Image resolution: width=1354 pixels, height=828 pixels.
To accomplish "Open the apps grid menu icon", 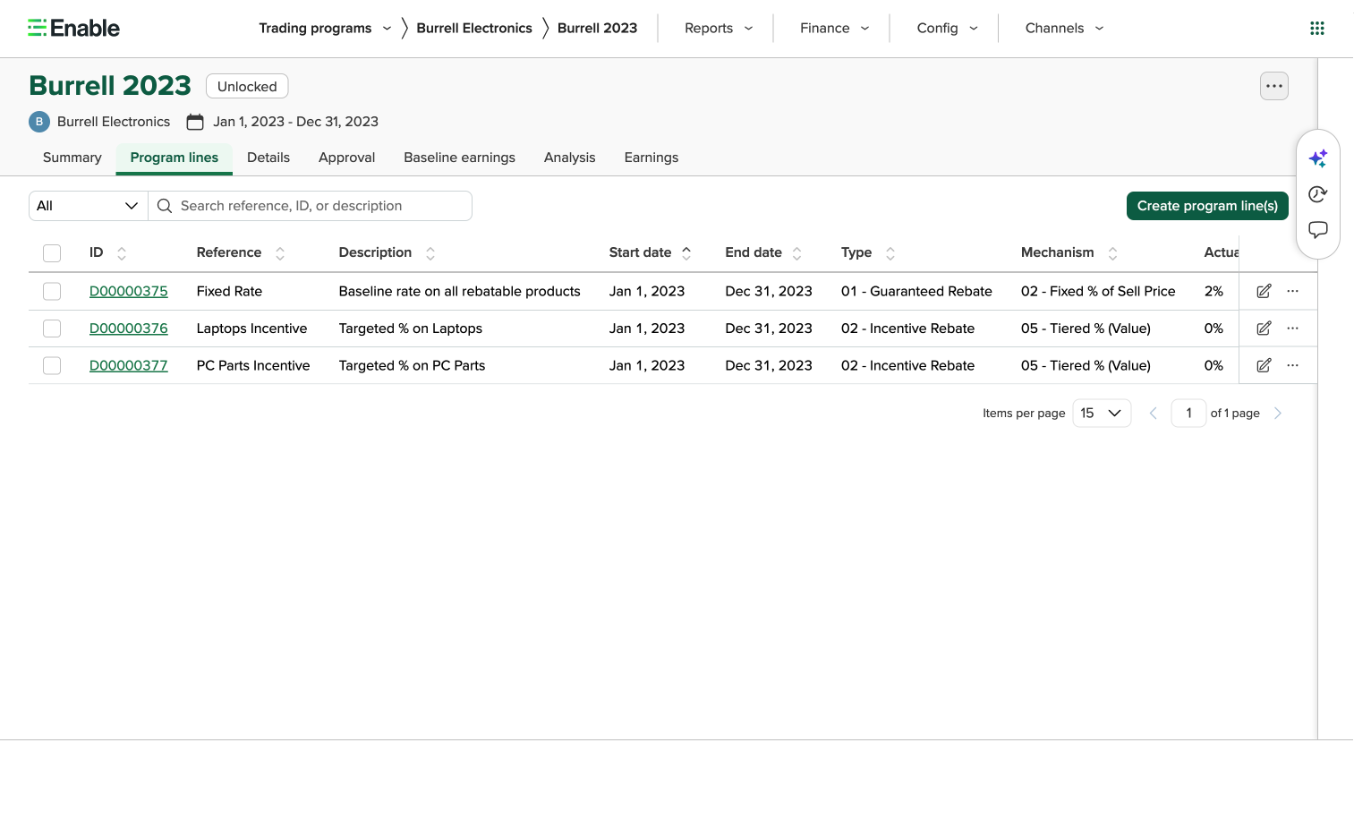I will [1316, 29].
